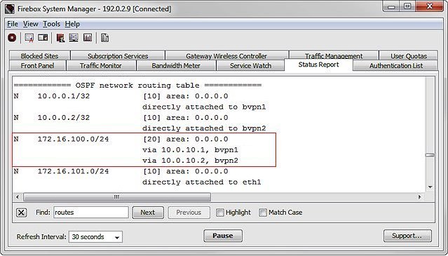The height and width of the screenshot is (256, 448).
Task: Open the File menu
Action: click(x=13, y=24)
